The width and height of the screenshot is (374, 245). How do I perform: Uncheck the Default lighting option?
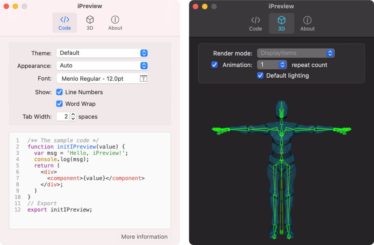pos(260,76)
